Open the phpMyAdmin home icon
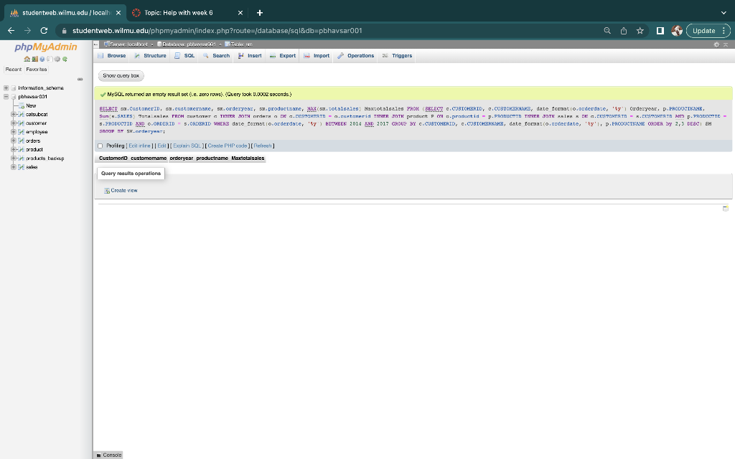This screenshot has height=459, width=735. tap(27, 59)
